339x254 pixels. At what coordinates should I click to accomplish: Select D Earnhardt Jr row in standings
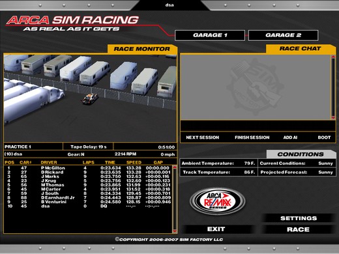pos(88,198)
